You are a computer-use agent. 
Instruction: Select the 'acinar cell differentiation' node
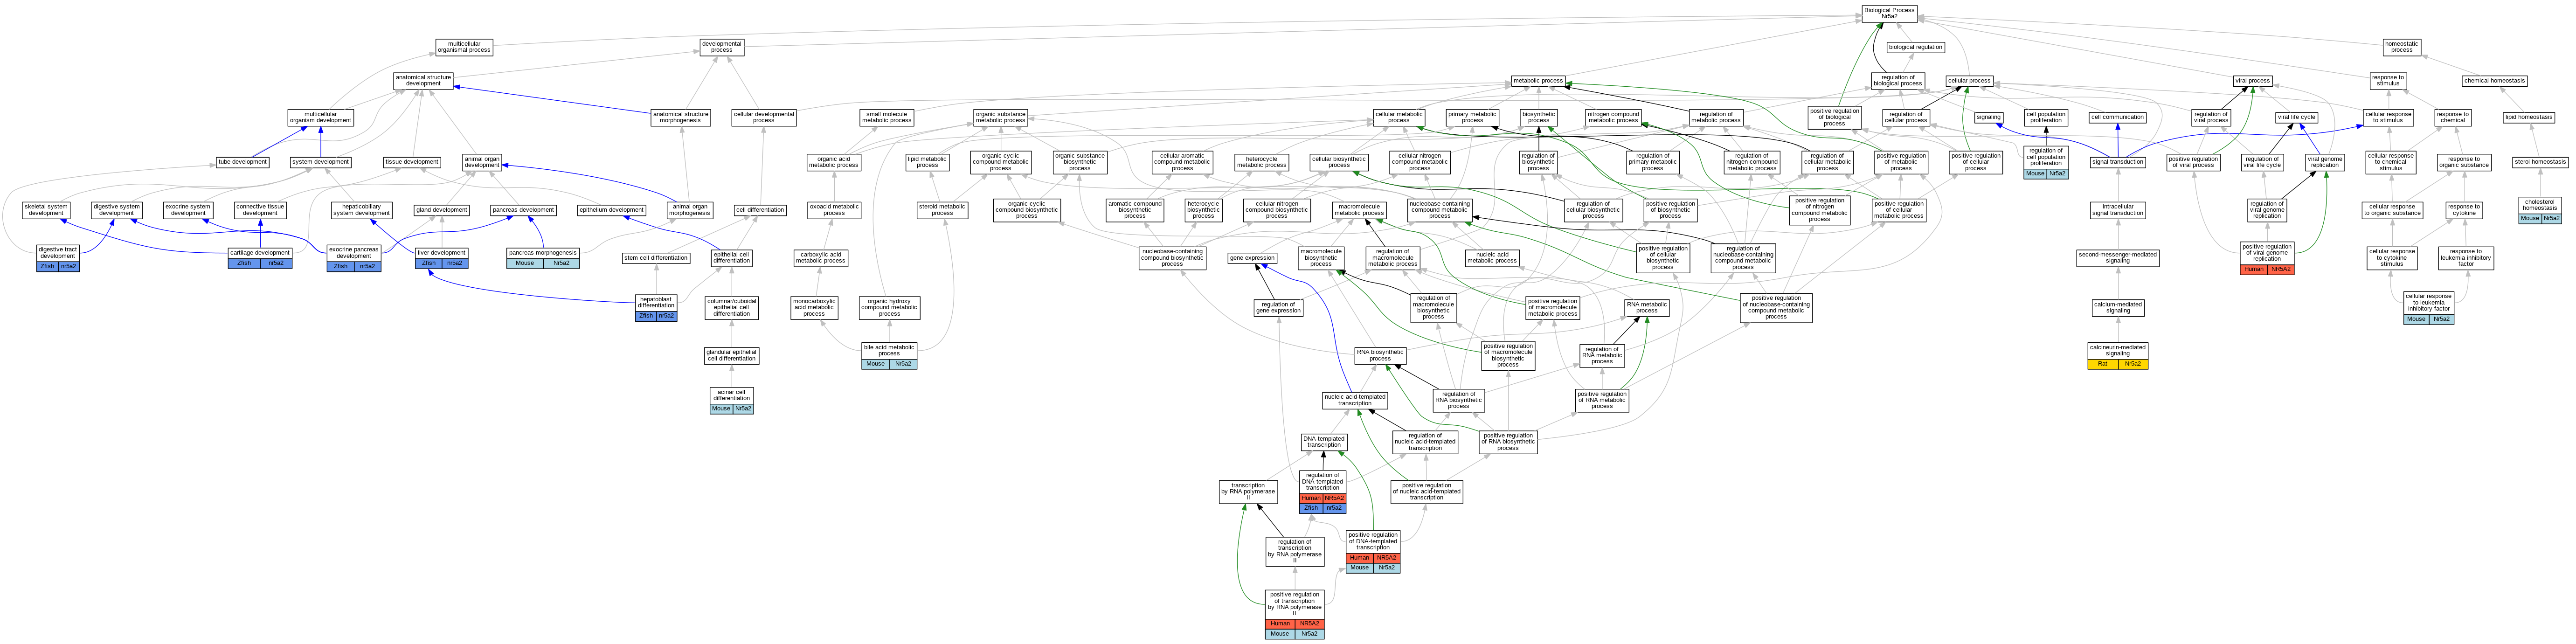(732, 400)
